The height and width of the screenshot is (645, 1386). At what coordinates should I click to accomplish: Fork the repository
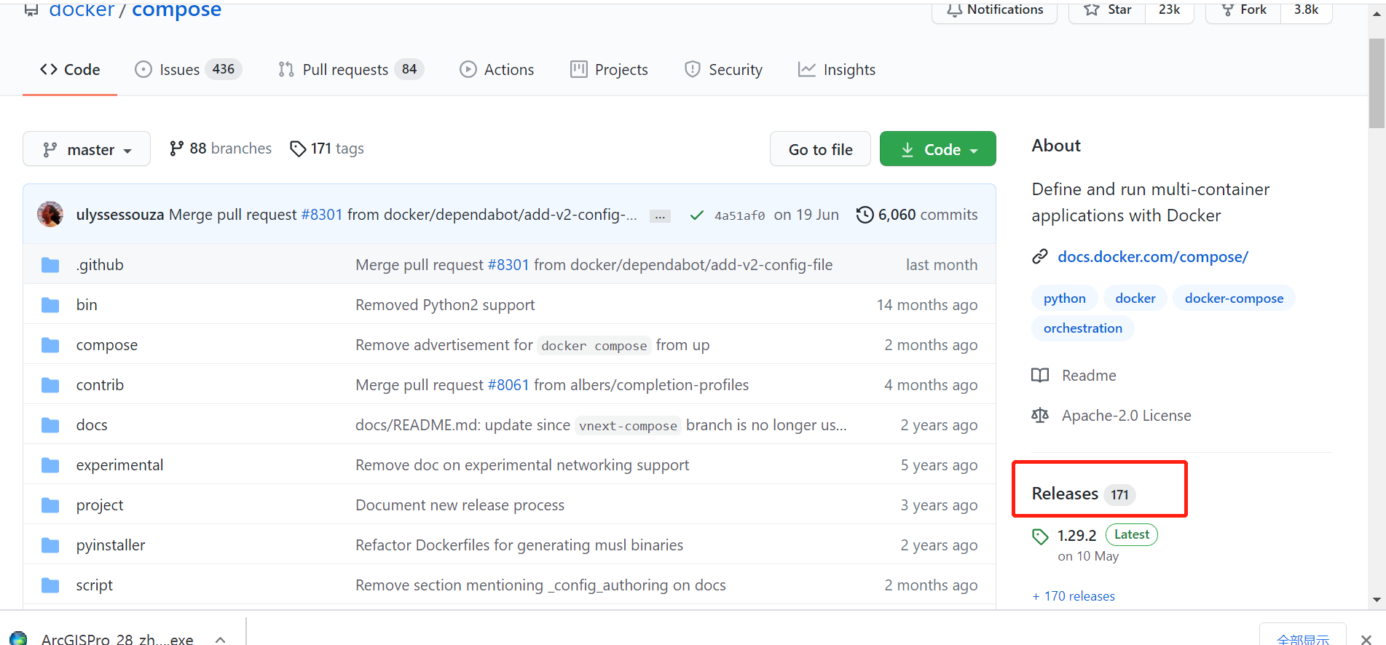click(x=1244, y=10)
